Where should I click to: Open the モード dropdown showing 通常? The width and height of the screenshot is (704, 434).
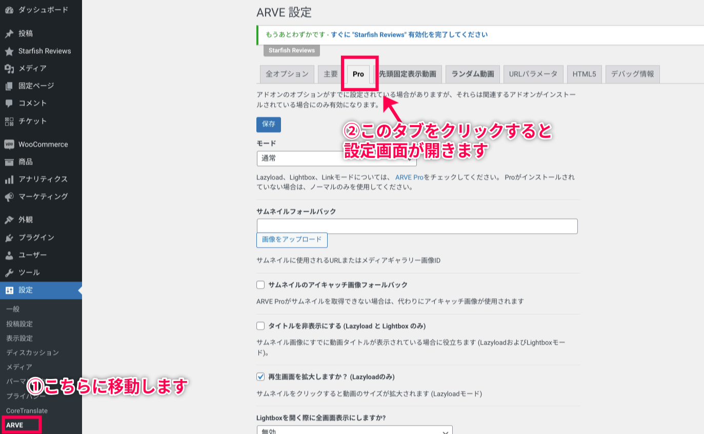pos(336,159)
